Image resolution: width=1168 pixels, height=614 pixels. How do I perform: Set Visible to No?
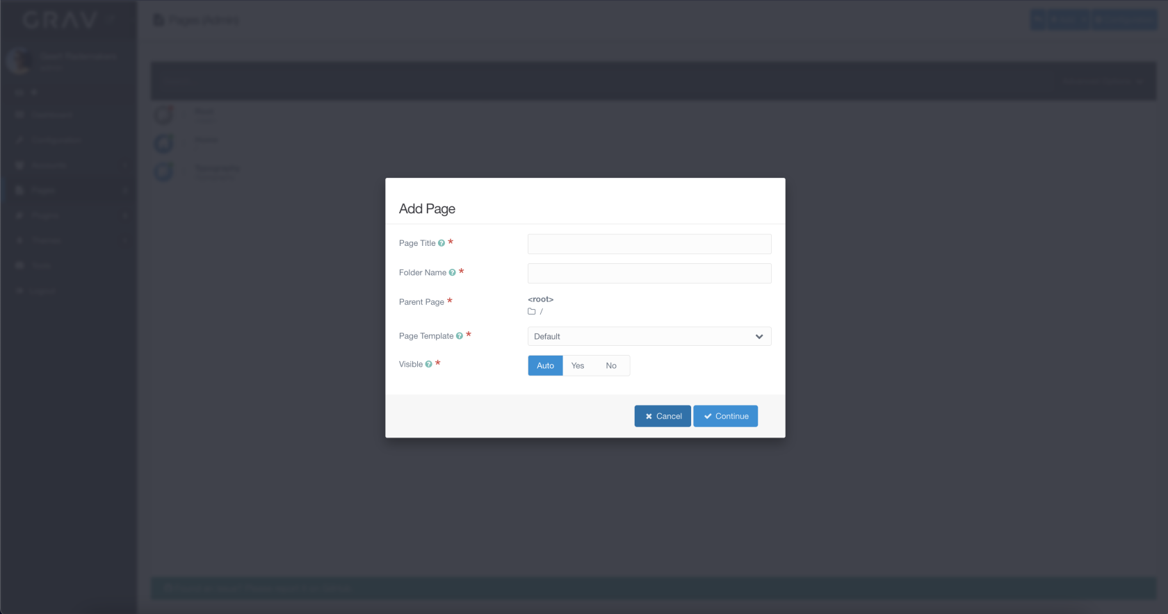coord(611,366)
